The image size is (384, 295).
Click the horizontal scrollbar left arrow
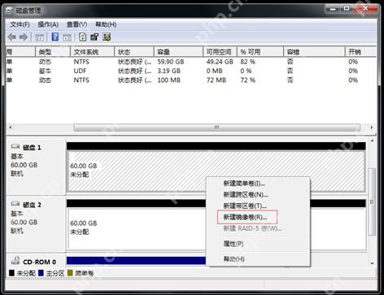pyautogui.click(x=11, y=128)
